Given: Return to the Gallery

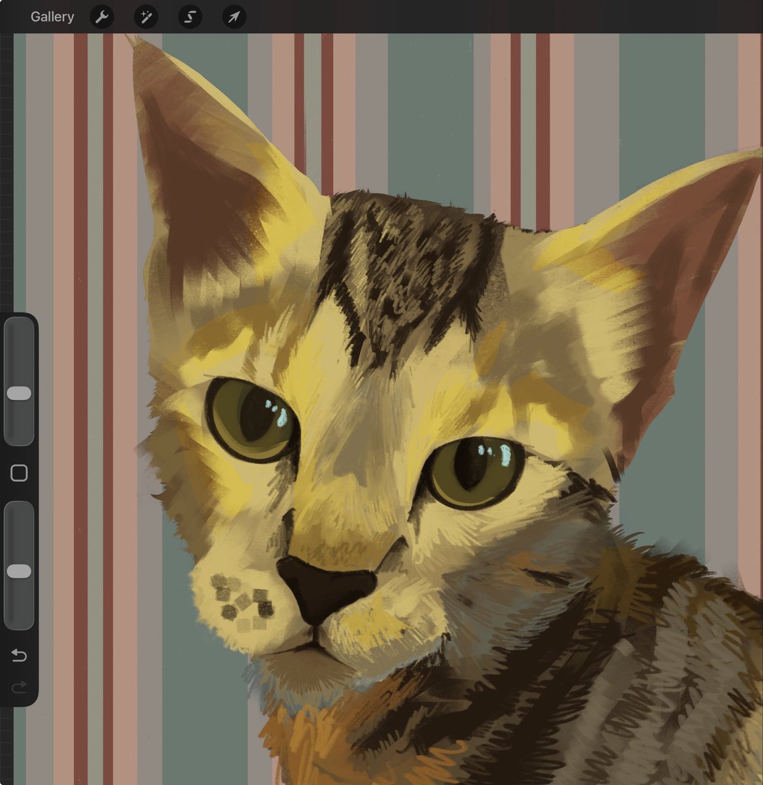Looking at the screenshot, I should [52, 17].
